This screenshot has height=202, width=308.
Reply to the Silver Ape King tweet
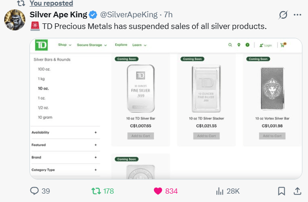point(34,191)
